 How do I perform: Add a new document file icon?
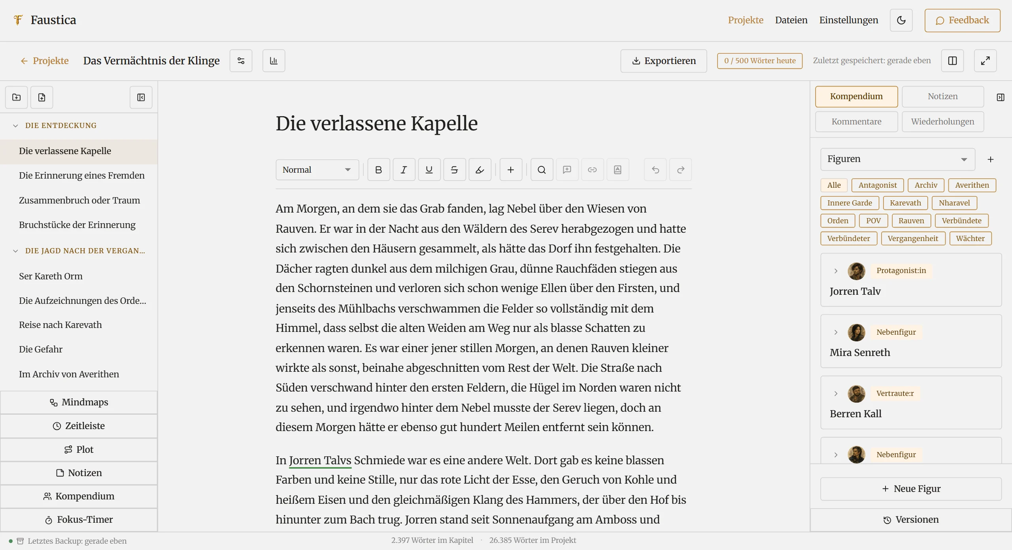tap(42, 97)
